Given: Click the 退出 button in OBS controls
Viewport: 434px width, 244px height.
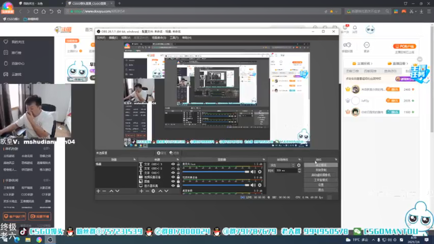Looking at the screenshot, I should coord(321,190).
